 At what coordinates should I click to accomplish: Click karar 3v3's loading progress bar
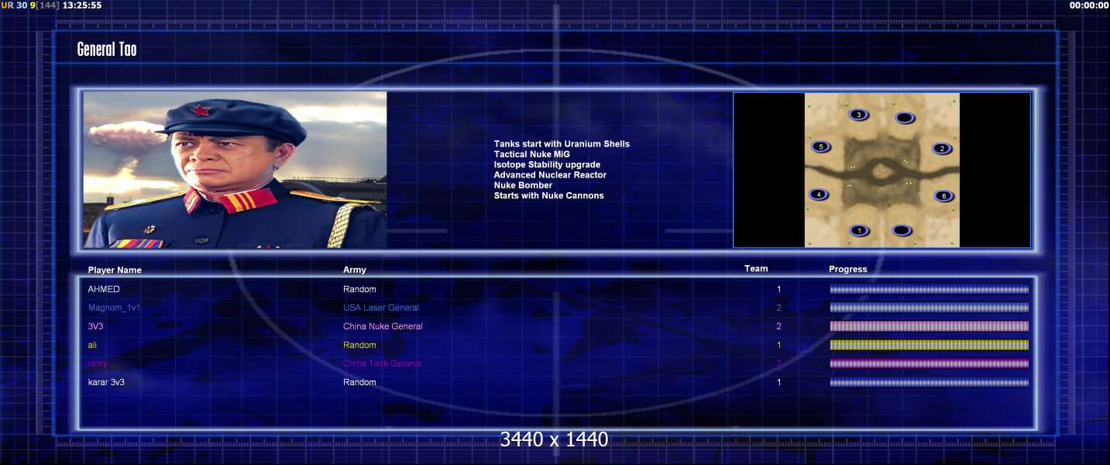(929, 382)
